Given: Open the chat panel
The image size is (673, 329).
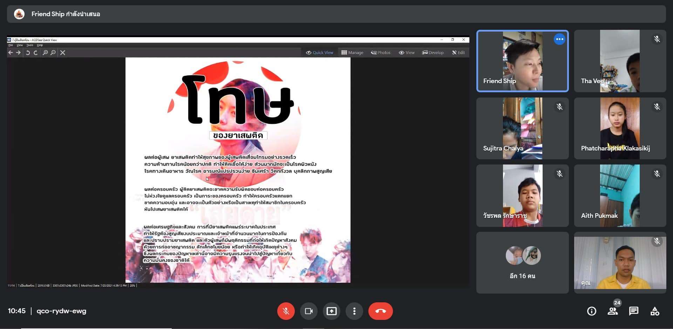Looking at the screenshot, I should click(633, 311).
